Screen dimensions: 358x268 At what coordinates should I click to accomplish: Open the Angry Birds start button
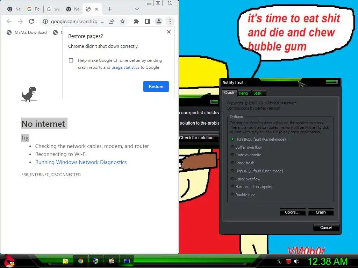click(x=9, y=261)
